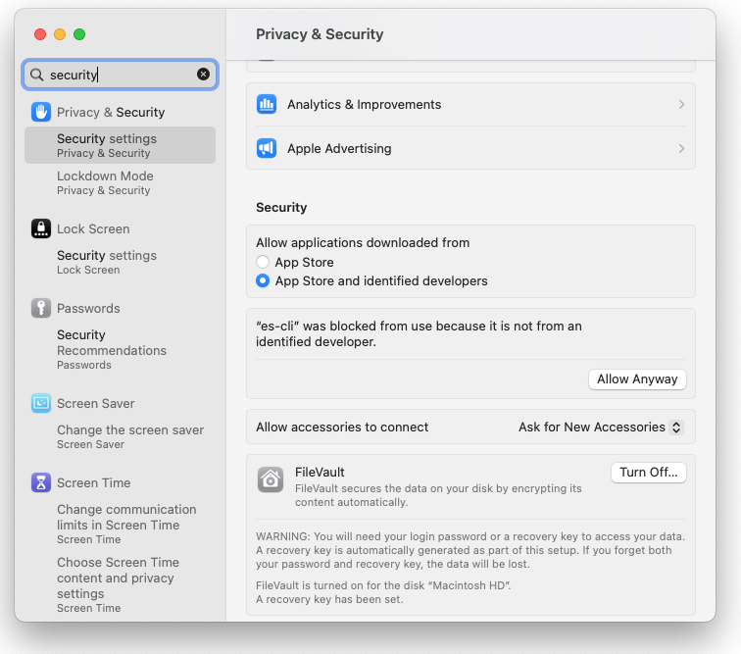Click Turn Off FileVault button

tap(649, 473)
